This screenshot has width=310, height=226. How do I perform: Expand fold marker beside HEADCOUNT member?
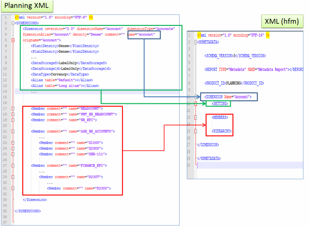point(13,108)
